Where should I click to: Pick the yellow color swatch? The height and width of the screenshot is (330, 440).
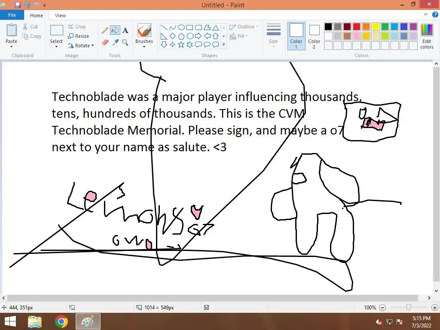click(376, 27)
